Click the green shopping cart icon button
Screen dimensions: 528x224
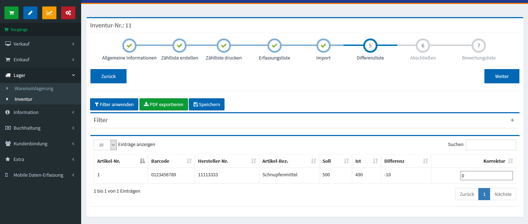(11, 13)
